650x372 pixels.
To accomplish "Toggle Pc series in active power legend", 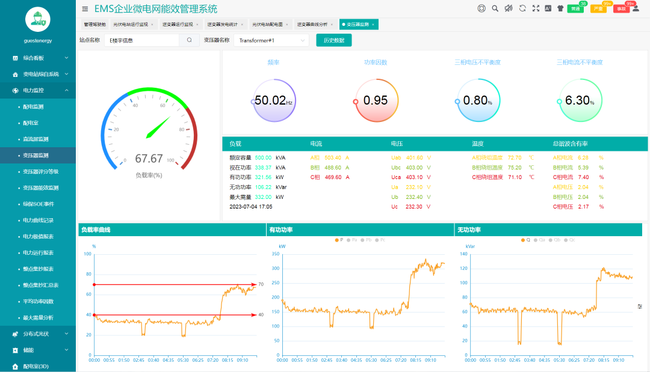I will (x=379, y=240).
